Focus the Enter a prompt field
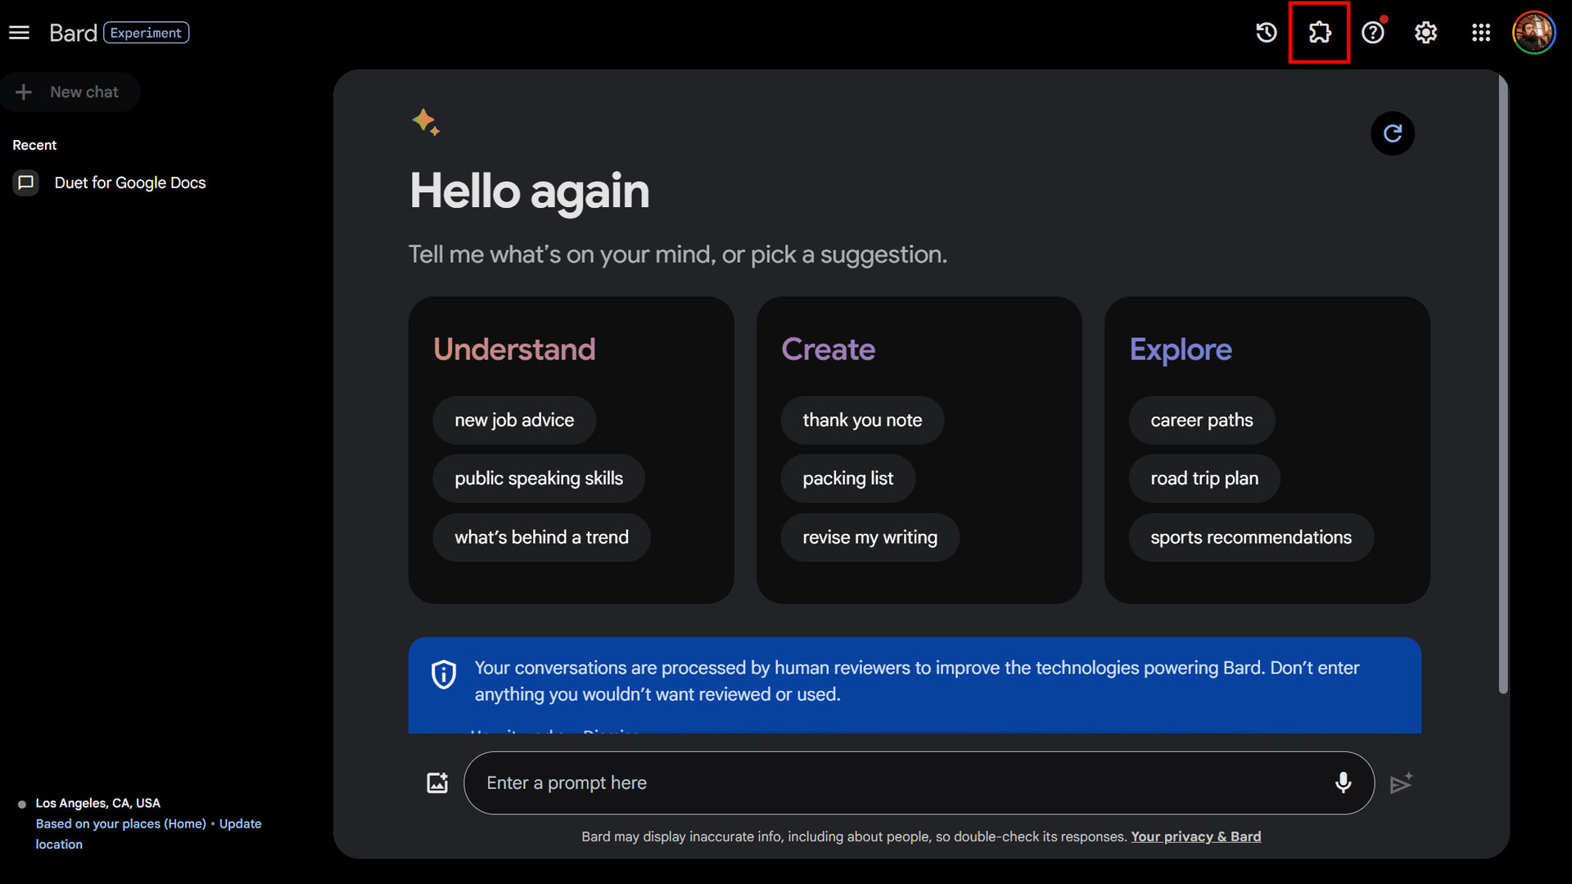This screenshot has height=884, width=1572. pyautogui.click(x=901, y=783)
